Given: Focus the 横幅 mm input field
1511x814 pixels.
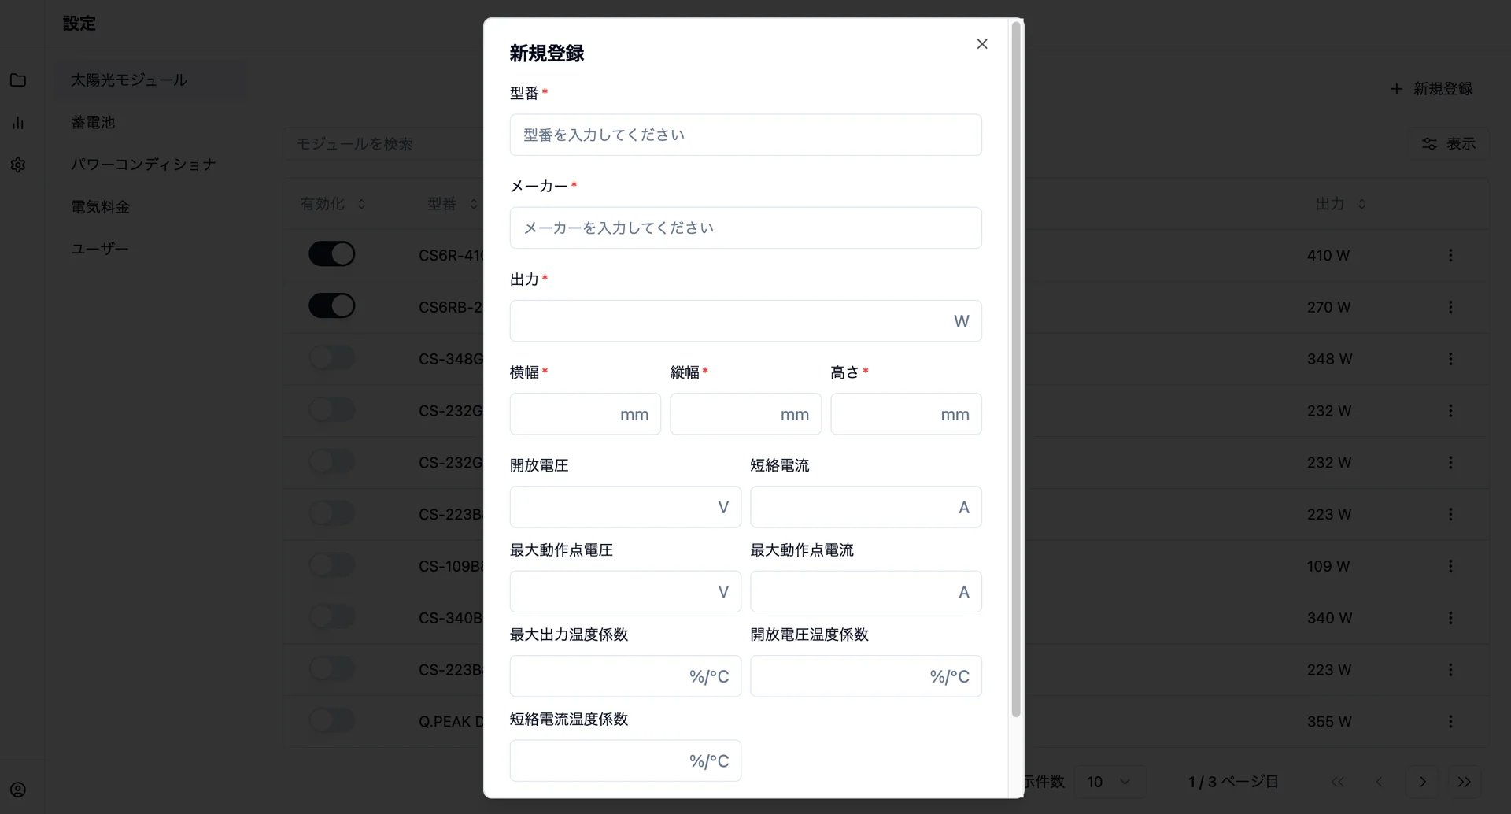Looking at the screenshot, I should (x=585, y=414).
